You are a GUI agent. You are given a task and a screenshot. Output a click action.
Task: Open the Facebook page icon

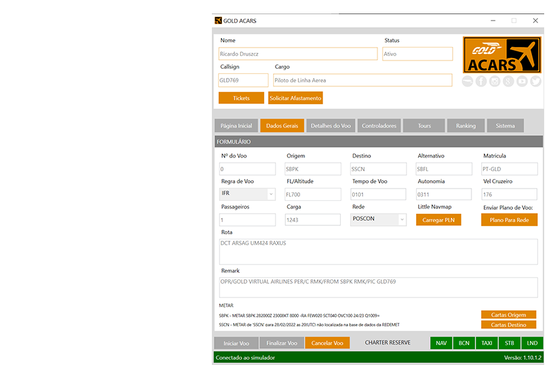click(x=481, y=81)
